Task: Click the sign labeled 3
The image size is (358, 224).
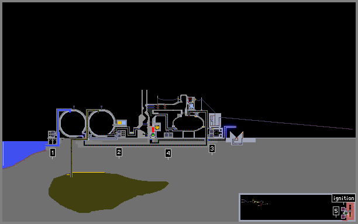Action: (212, 149)
